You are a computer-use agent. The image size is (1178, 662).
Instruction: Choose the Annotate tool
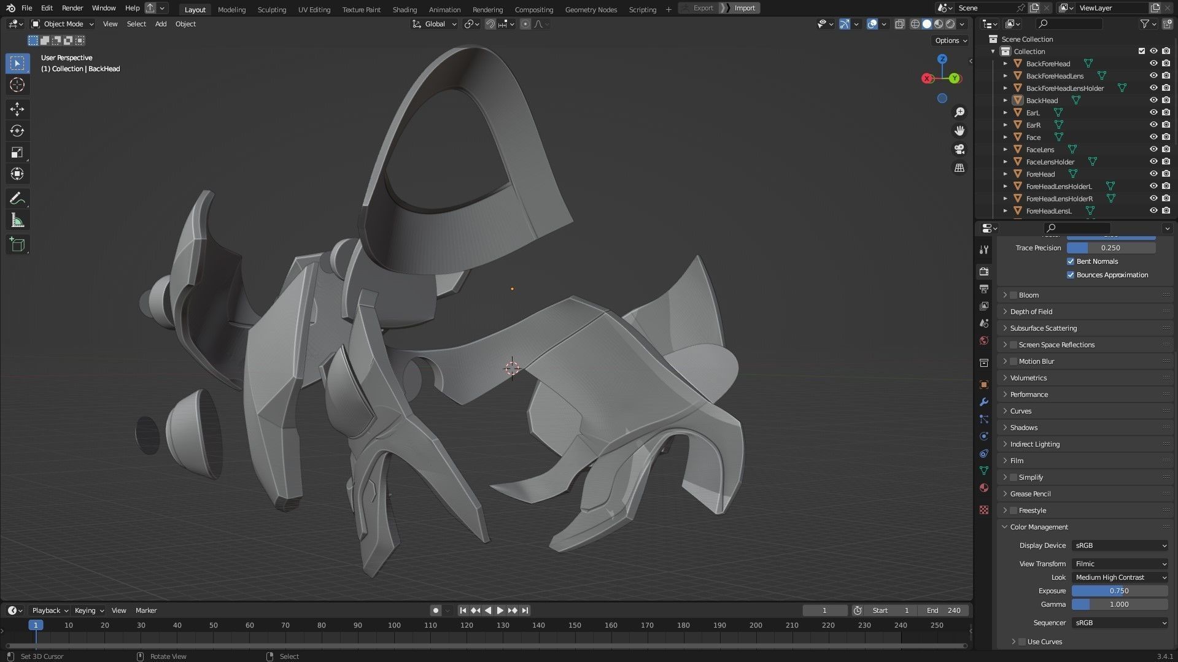pos(17,198)
